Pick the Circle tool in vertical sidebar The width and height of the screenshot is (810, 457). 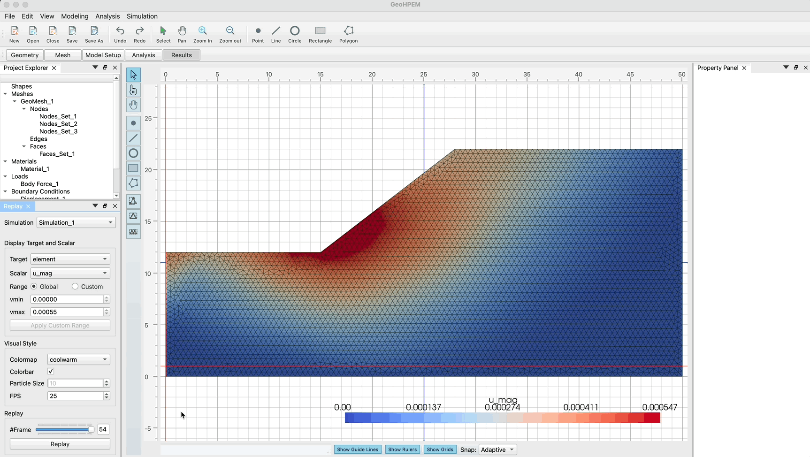[x=133, y=153]
